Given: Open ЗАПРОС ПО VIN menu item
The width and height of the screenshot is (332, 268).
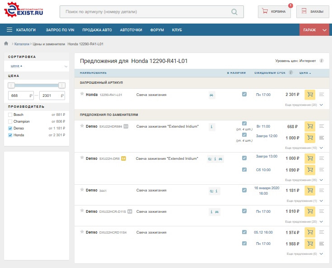Looking at the screenshot, I should (x=60, y=30).
